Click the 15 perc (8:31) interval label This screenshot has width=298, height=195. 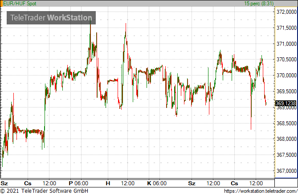pos(259,4)
